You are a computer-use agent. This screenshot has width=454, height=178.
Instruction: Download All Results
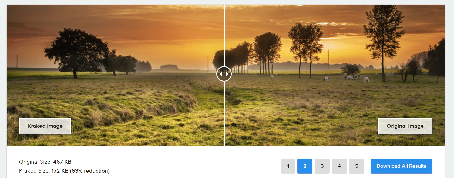pyautogui.click(x=401, y=166)
